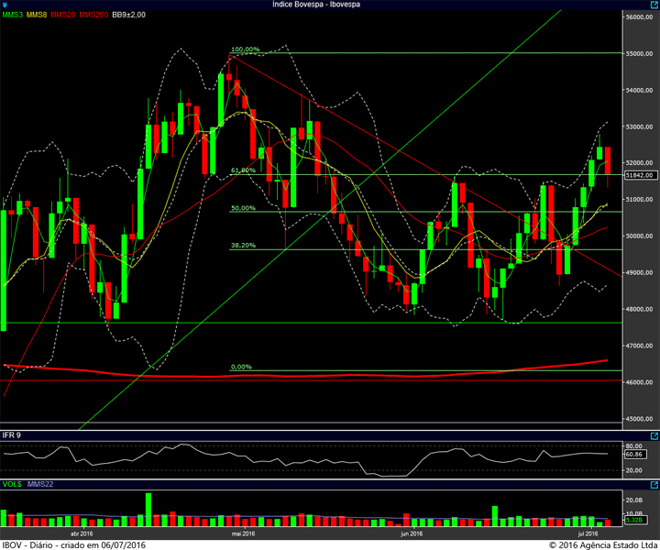Screen dimensions: 660x550
Task: Click the 20,0B volume axis label
Action: 634,500
